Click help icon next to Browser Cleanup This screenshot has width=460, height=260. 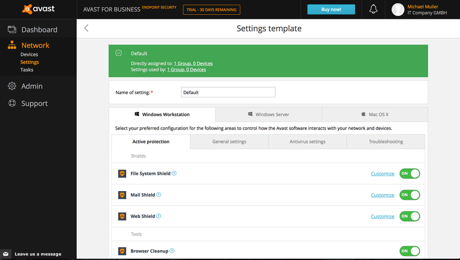(172, 251)
